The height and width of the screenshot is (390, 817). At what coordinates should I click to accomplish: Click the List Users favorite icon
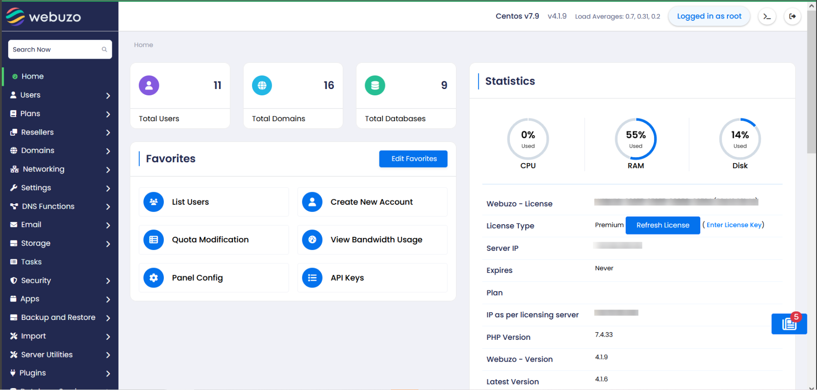[154, 202]
